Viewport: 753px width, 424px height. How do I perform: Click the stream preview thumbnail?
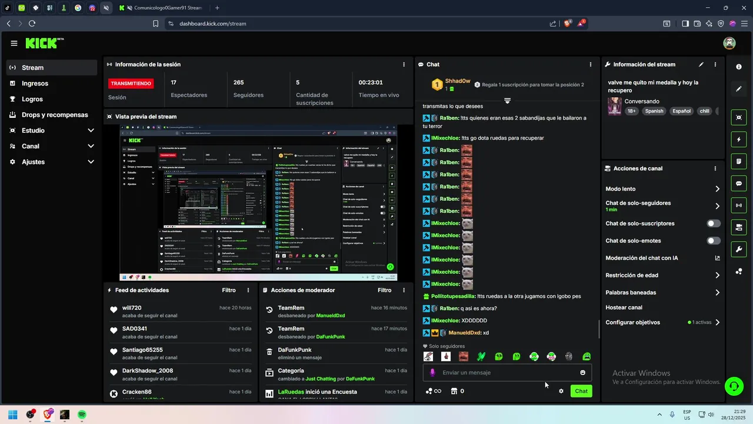click(258, 203)
